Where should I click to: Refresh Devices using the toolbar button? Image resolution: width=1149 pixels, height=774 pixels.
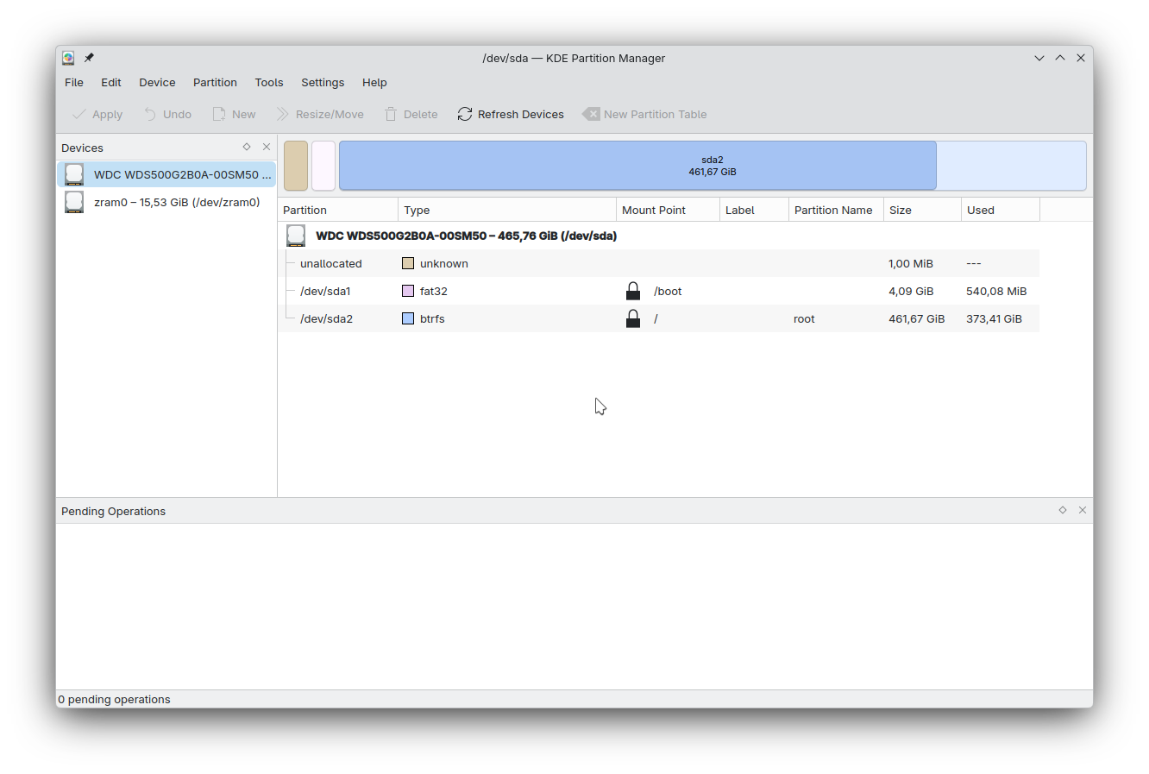511,114
